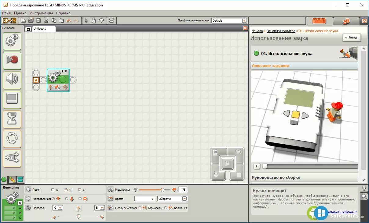
Task: Close the Untitled-1 program with the red X
Action: pyautogui.click(x=245, y=28)
